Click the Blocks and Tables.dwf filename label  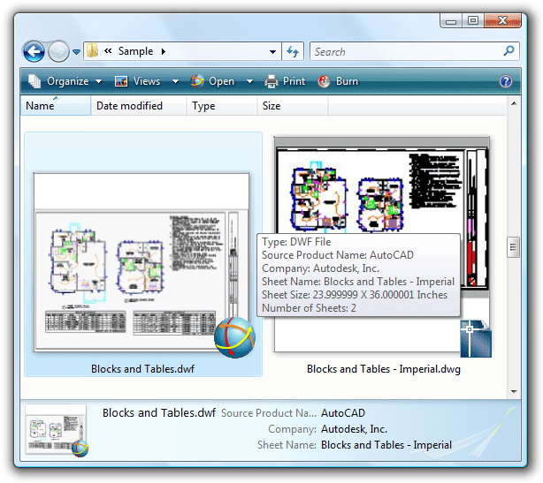[x=142, y=369]
